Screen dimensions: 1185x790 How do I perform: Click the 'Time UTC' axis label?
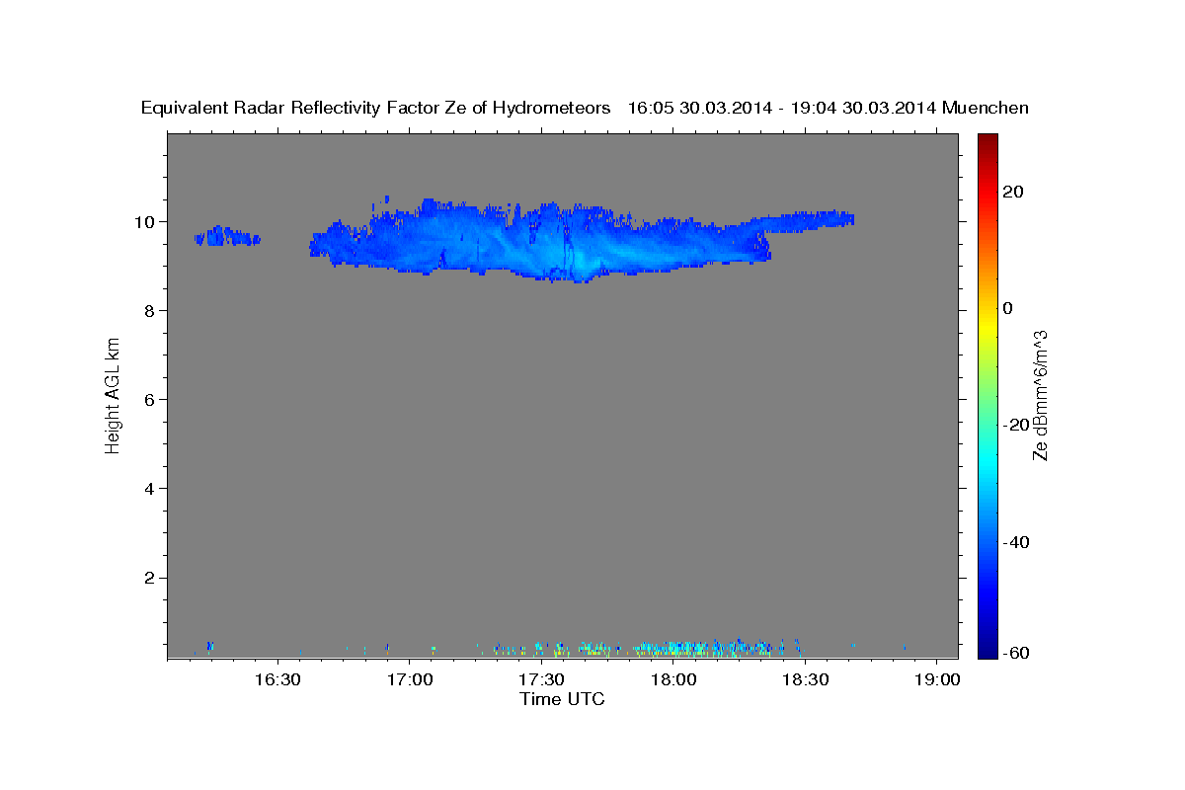(x=562, y=699)
